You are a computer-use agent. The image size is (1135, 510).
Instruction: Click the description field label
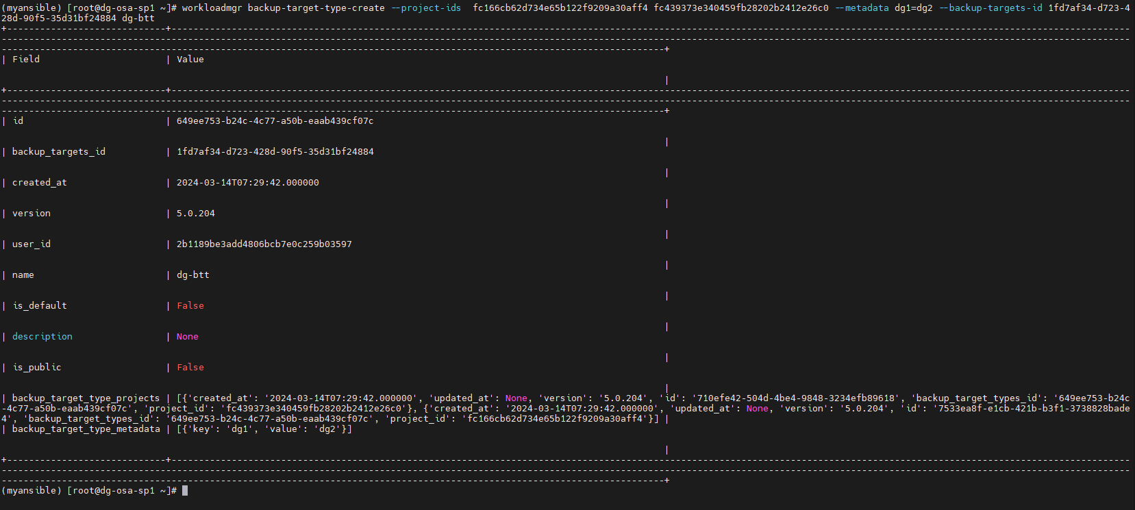(42, 337)
